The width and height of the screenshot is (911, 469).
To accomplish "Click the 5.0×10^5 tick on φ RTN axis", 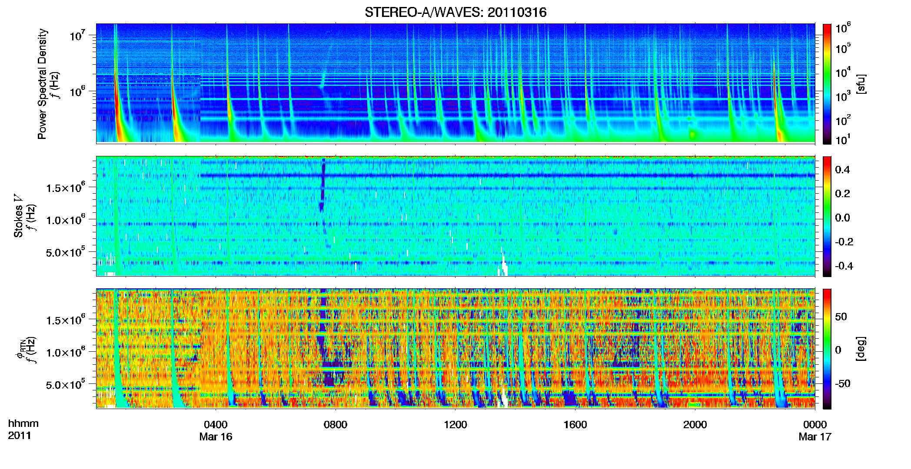I will (66, 384).
